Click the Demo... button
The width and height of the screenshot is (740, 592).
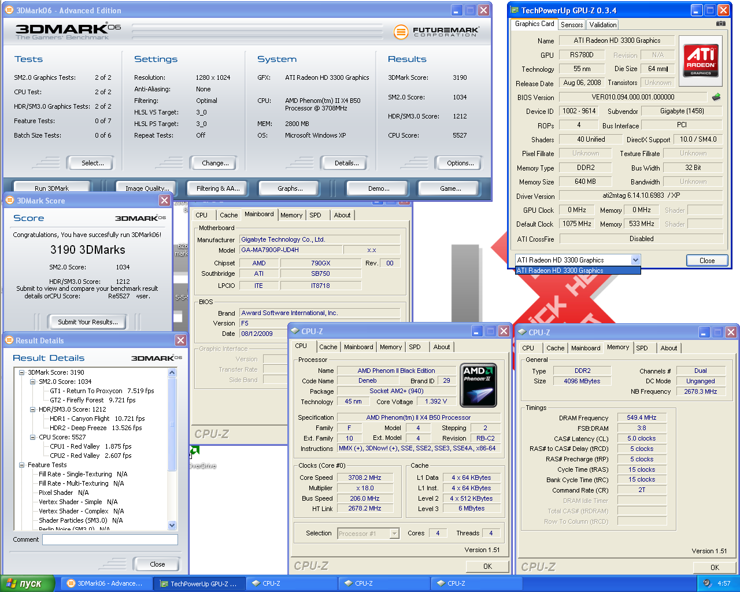[x=379, y=188]
